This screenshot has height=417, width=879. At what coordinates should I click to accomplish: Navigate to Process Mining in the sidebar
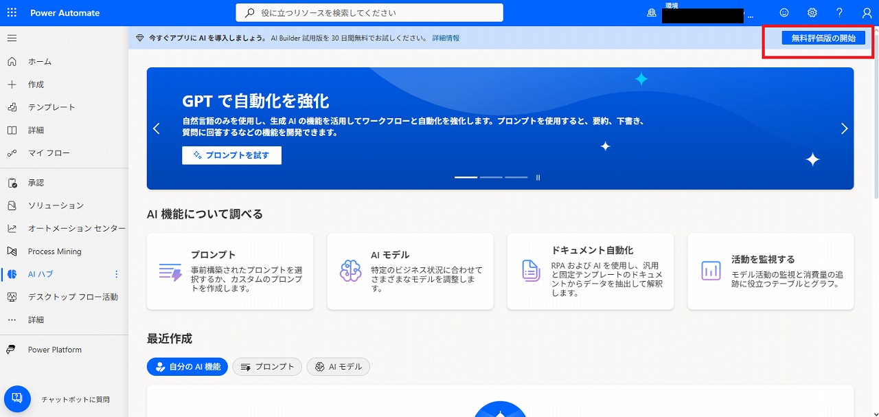54,251
